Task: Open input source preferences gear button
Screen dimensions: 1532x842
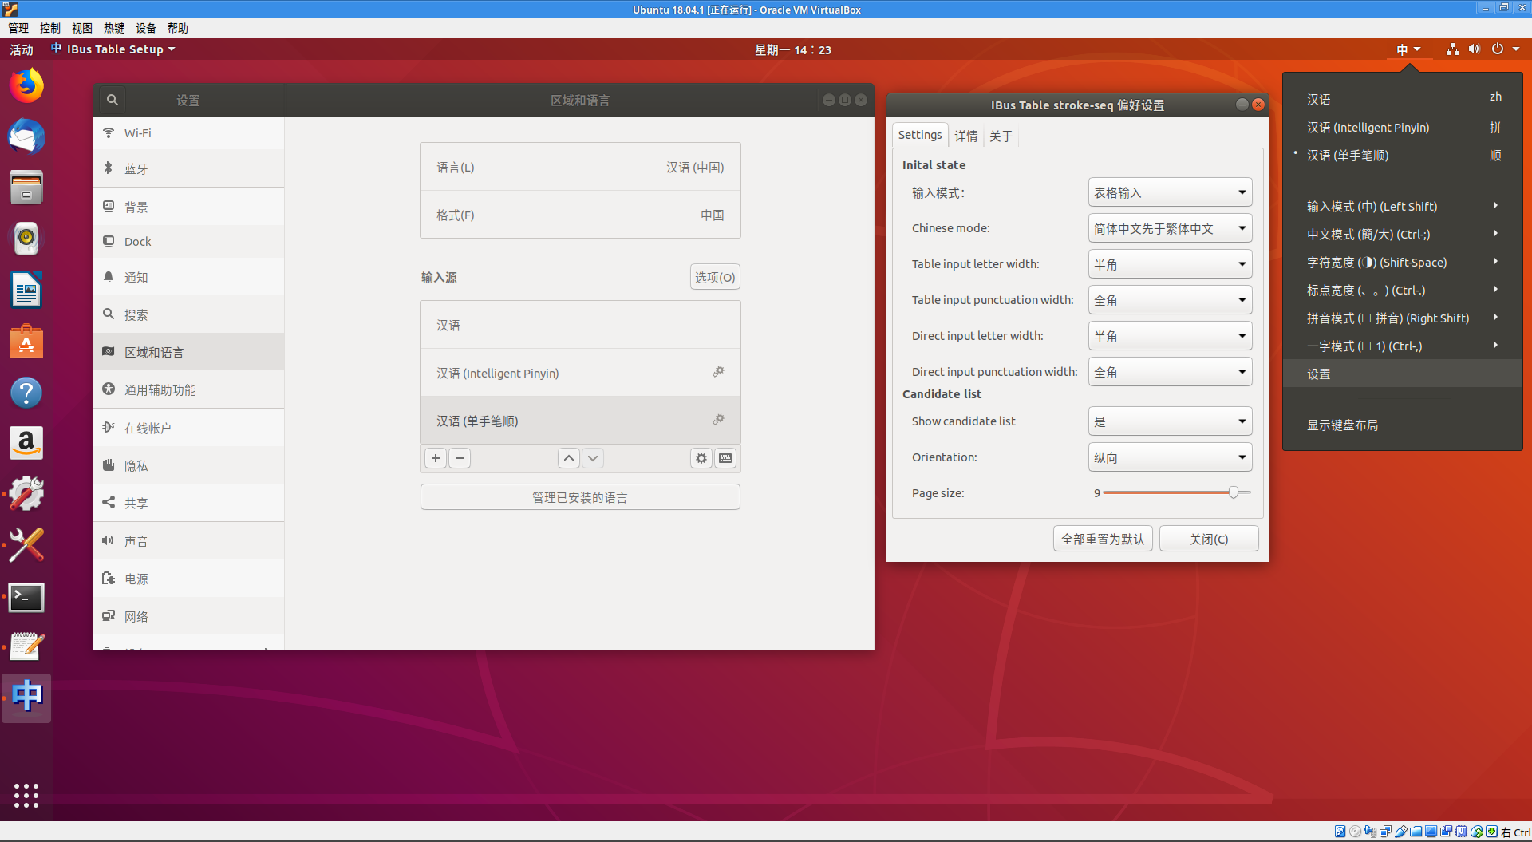Action: (x=701, y=458)
